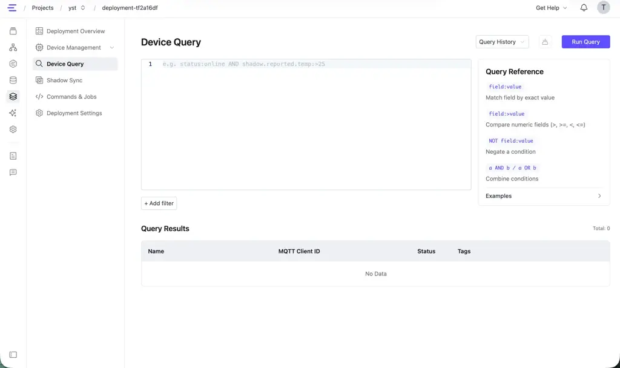Open the yst project switcher
620x368 pixels.
77,7
